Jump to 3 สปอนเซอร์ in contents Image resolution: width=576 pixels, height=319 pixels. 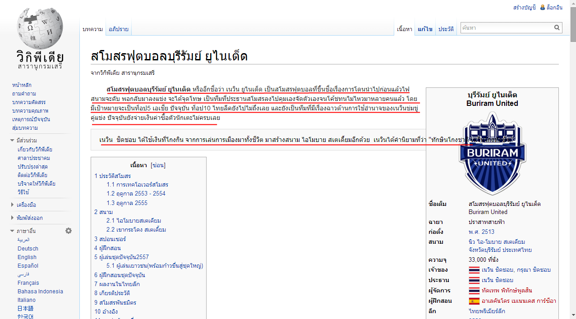110,239
